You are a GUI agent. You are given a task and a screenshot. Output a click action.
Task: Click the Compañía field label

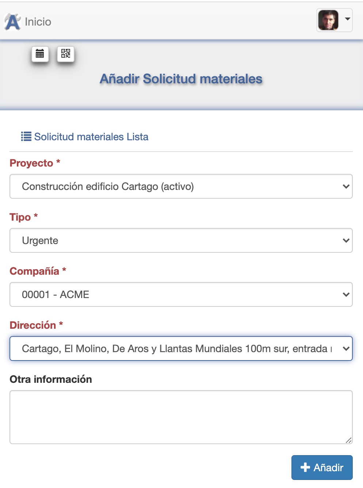click(34, 271)
